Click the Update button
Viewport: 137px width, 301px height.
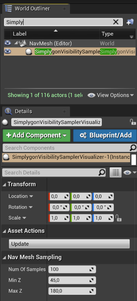[69, 244]
